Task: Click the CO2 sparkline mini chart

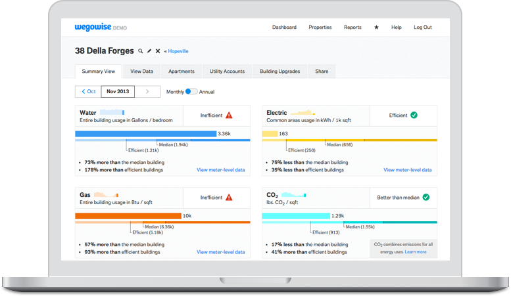Action: pos(293,195)
